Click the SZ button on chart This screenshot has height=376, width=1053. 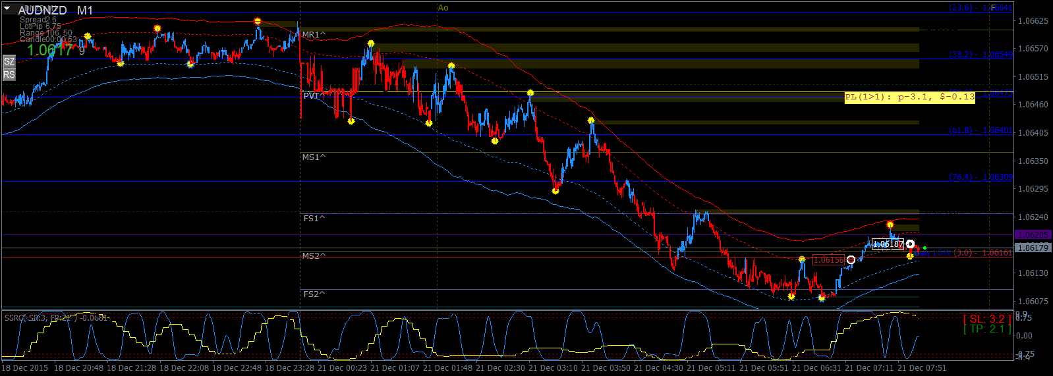pyautogui.click(x=9, y=61)
